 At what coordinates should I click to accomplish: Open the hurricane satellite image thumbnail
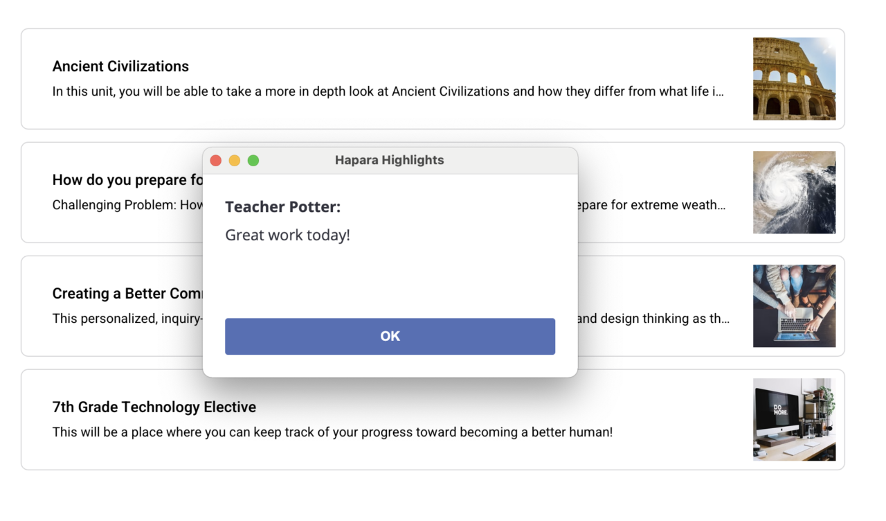(x=794, y=192)
